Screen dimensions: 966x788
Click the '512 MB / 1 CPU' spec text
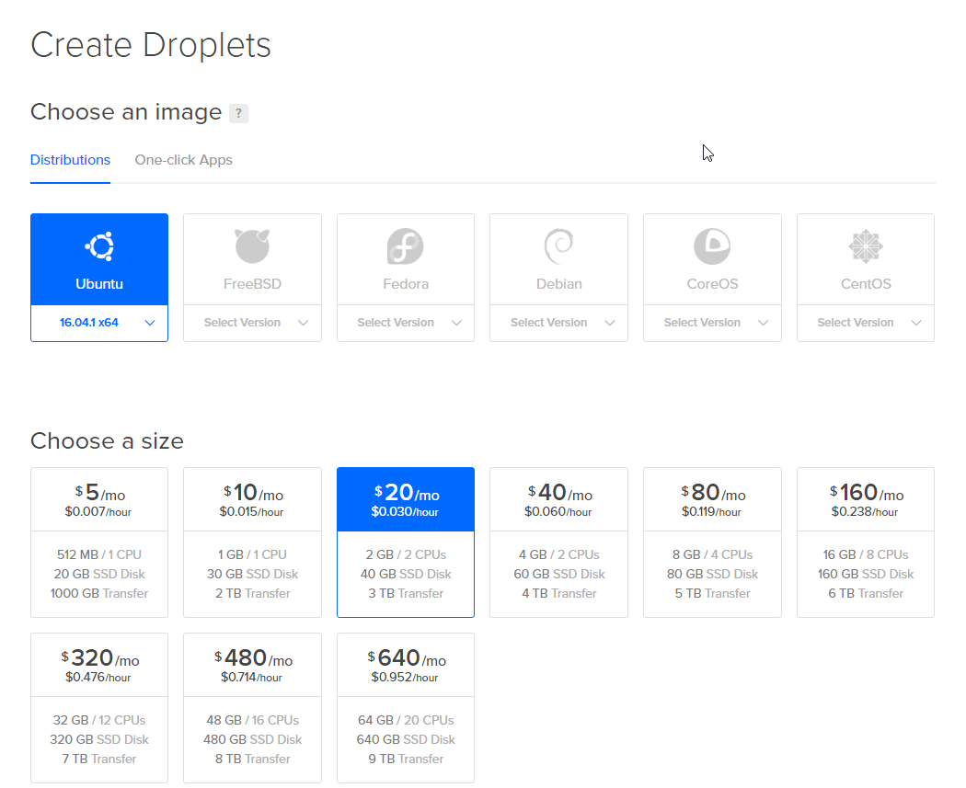tap(99, 554)
